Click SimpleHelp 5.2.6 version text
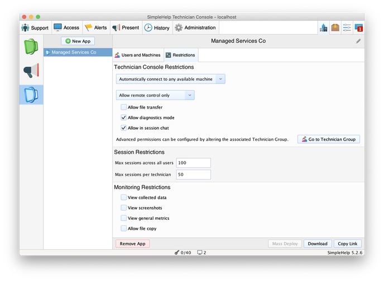384x281 pixels. pyautogui.click(x=344, y=253)
